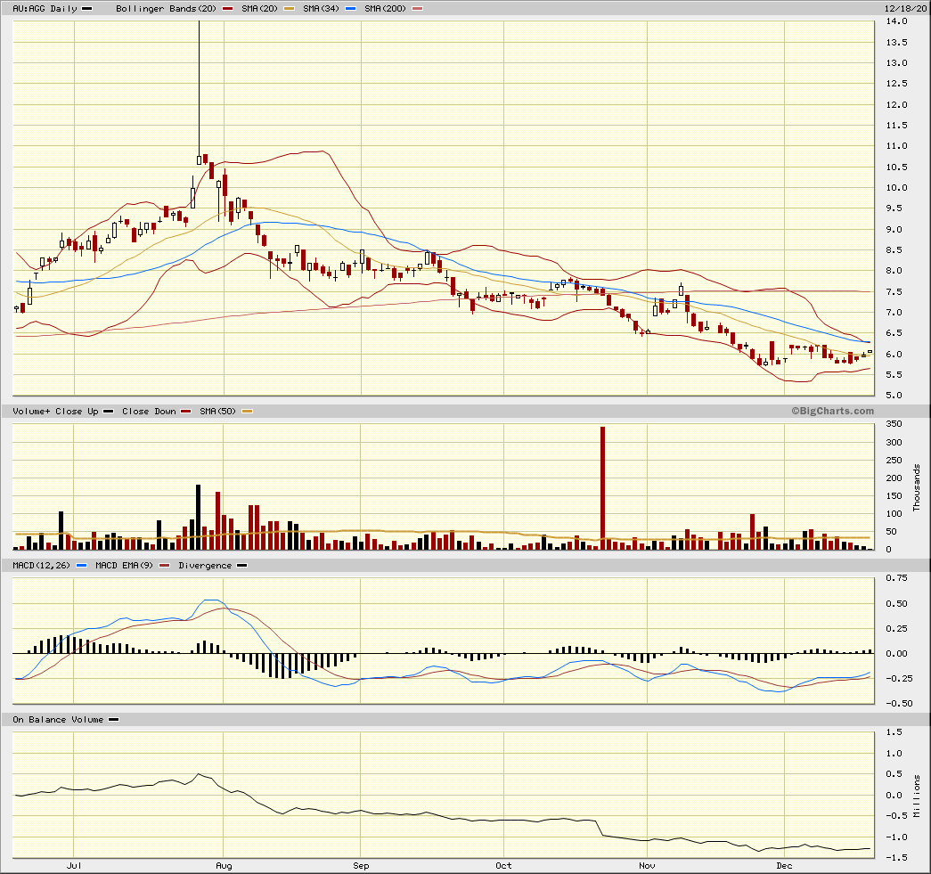Click the -1.5 OBV axis label

(896, 857)
